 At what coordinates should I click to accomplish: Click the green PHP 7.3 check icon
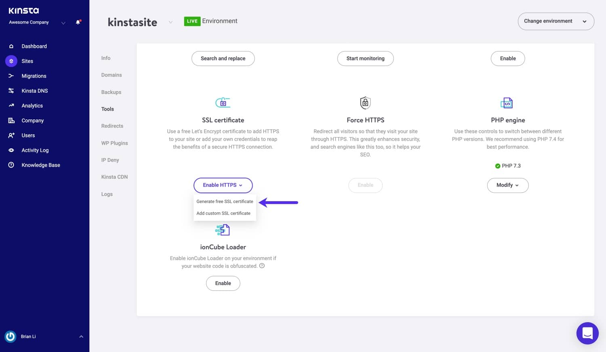[498, 166]
